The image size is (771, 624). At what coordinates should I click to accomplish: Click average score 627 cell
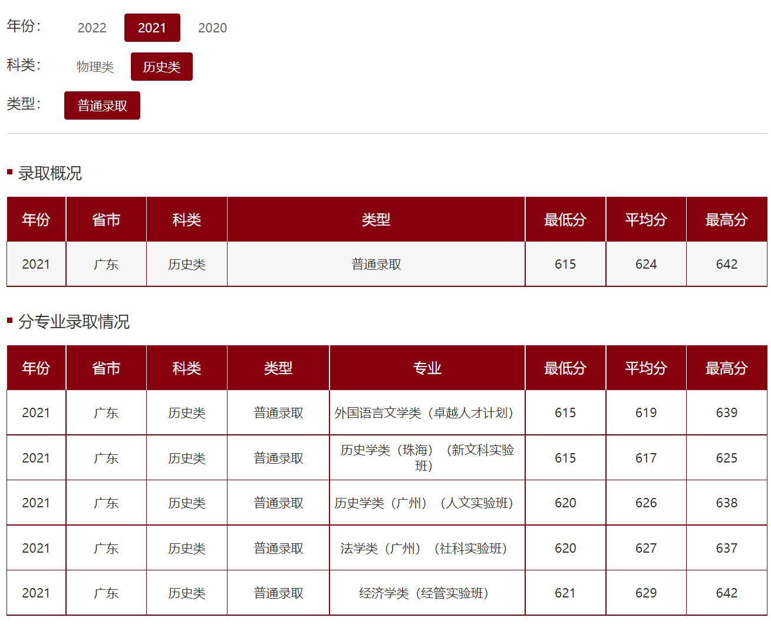(646, 548)
